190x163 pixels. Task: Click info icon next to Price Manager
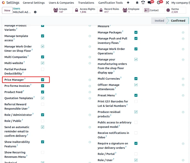[90, 80]
